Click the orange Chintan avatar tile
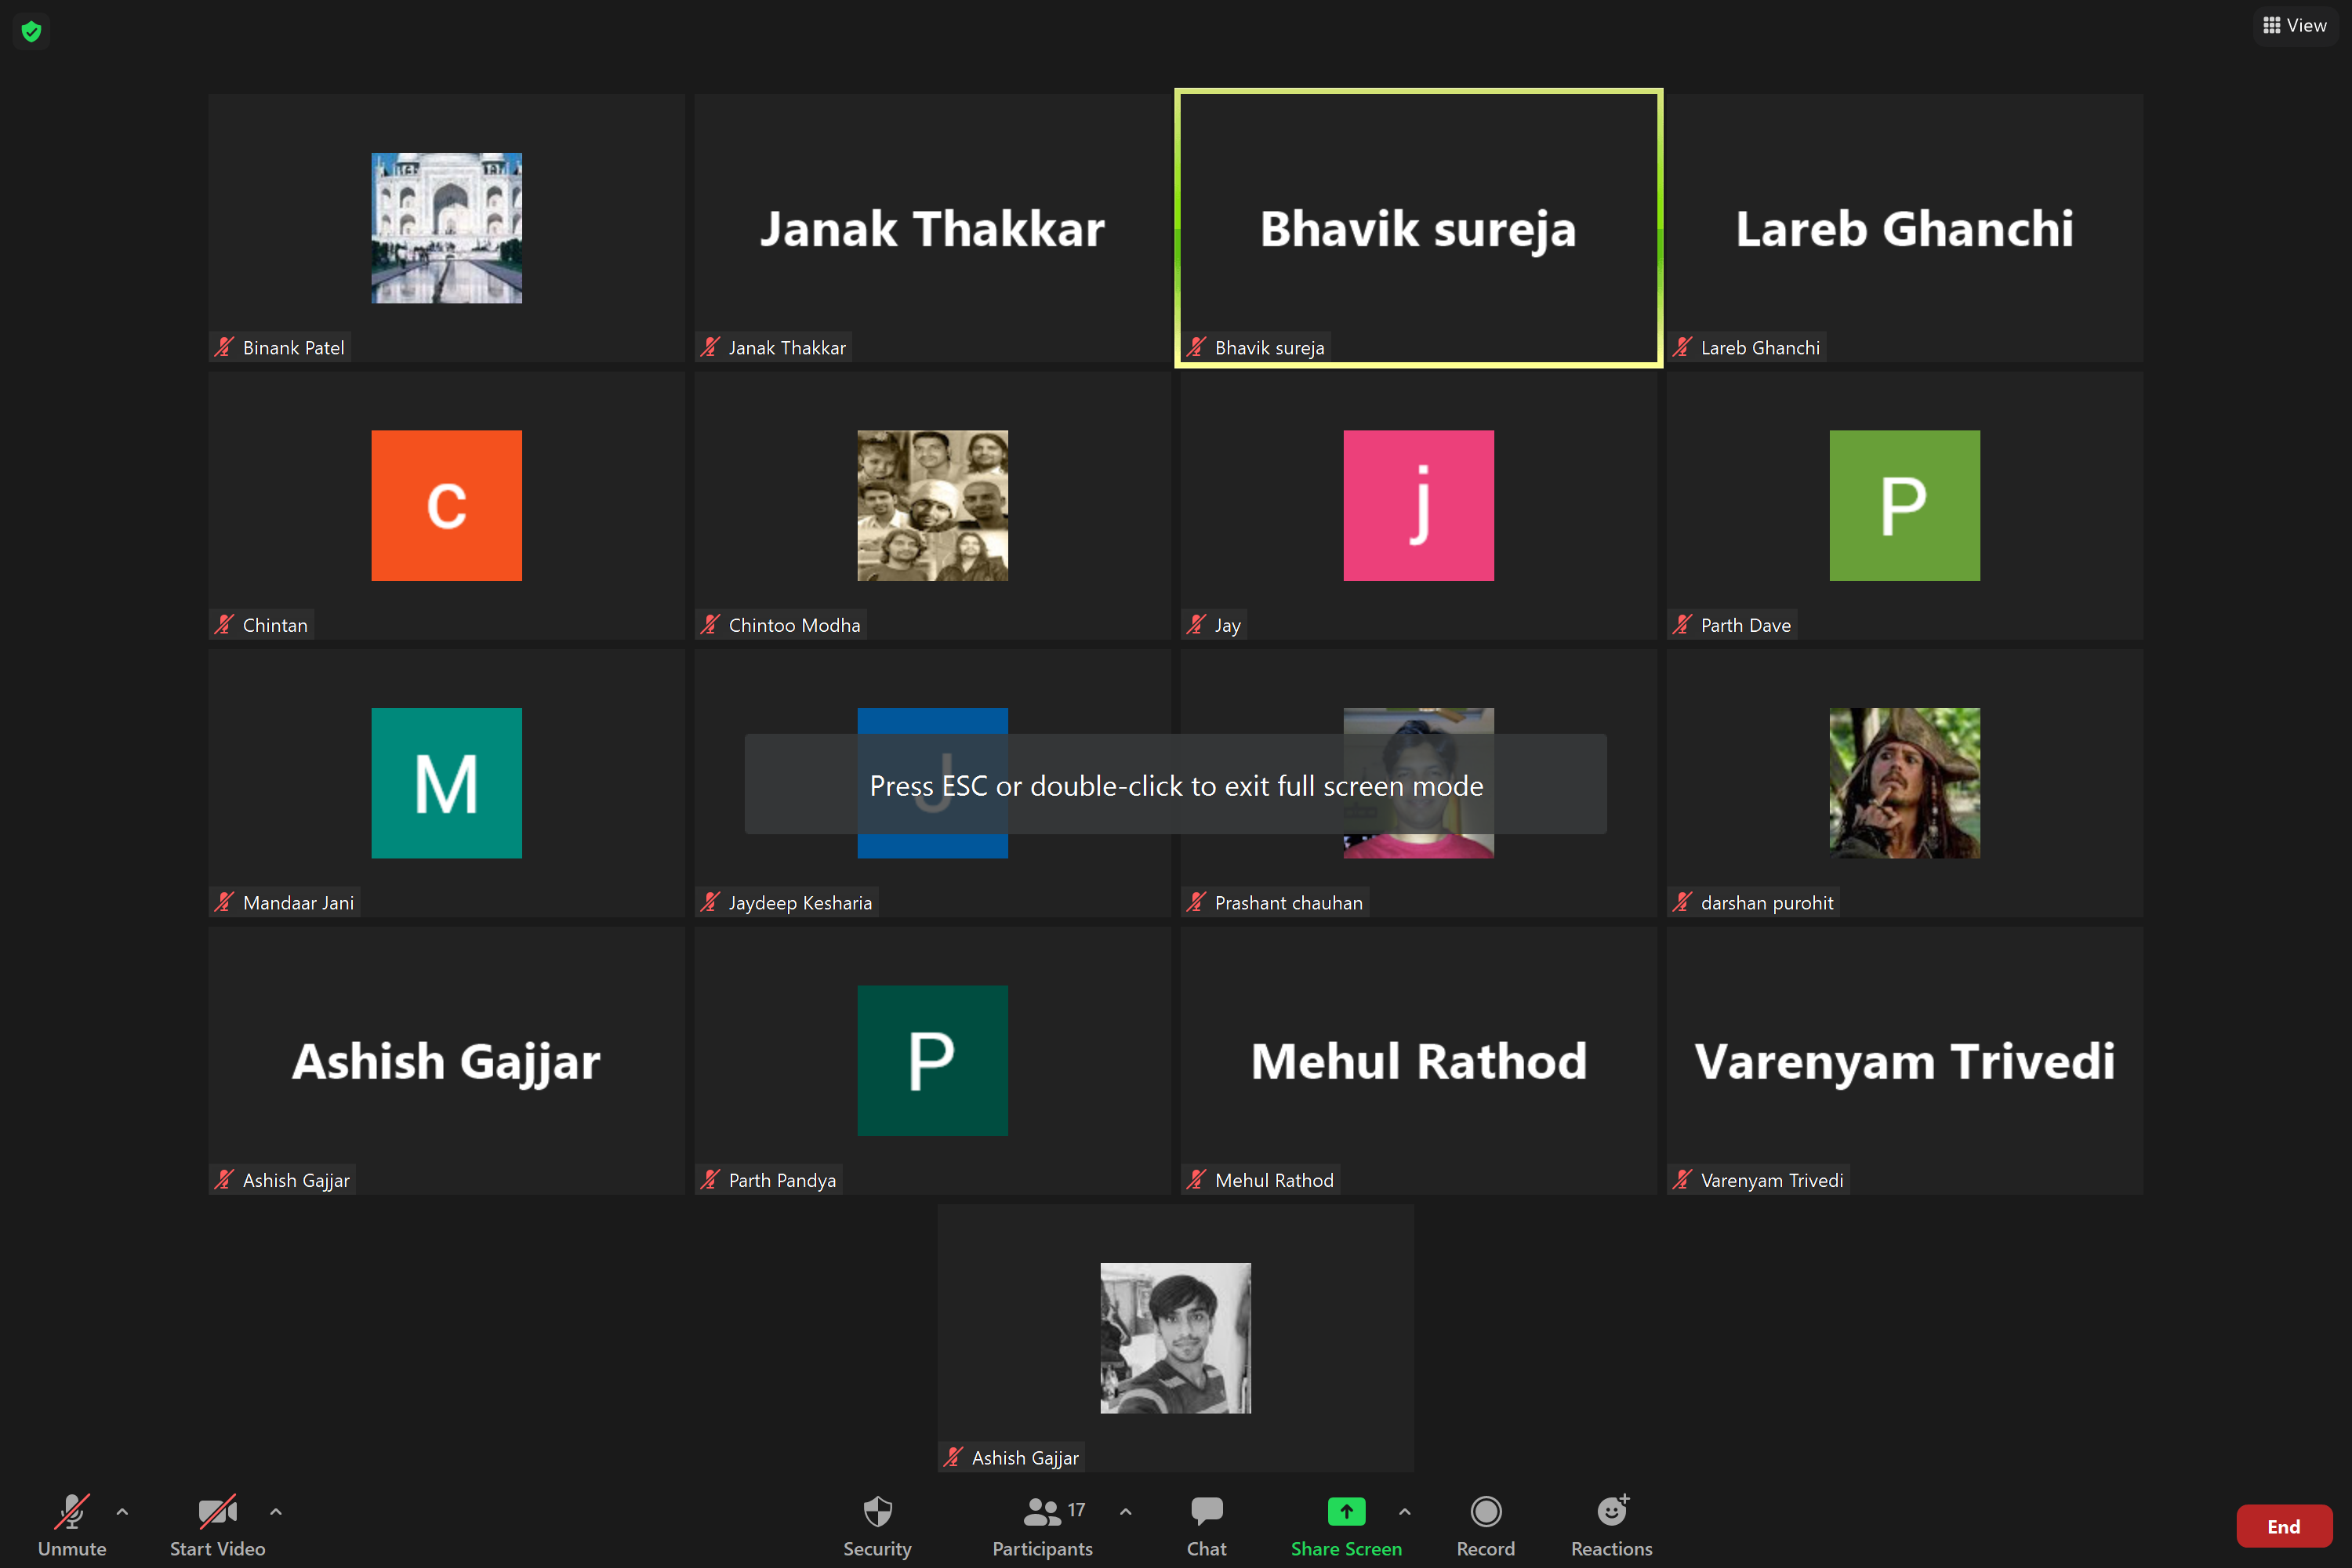This screenshot has width=2352, height=1568. pos(446,505)
